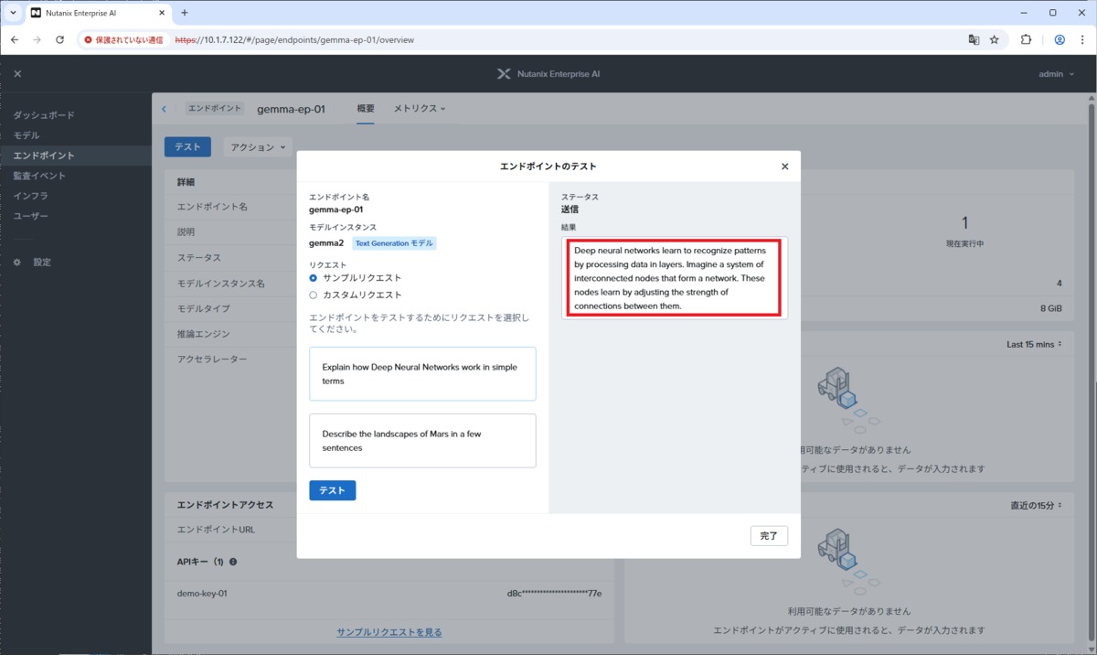This screenshot has height=655, width=1097.
Task: Click the テスト button above the 詳細 panel
Action: [x=187, y=146]
